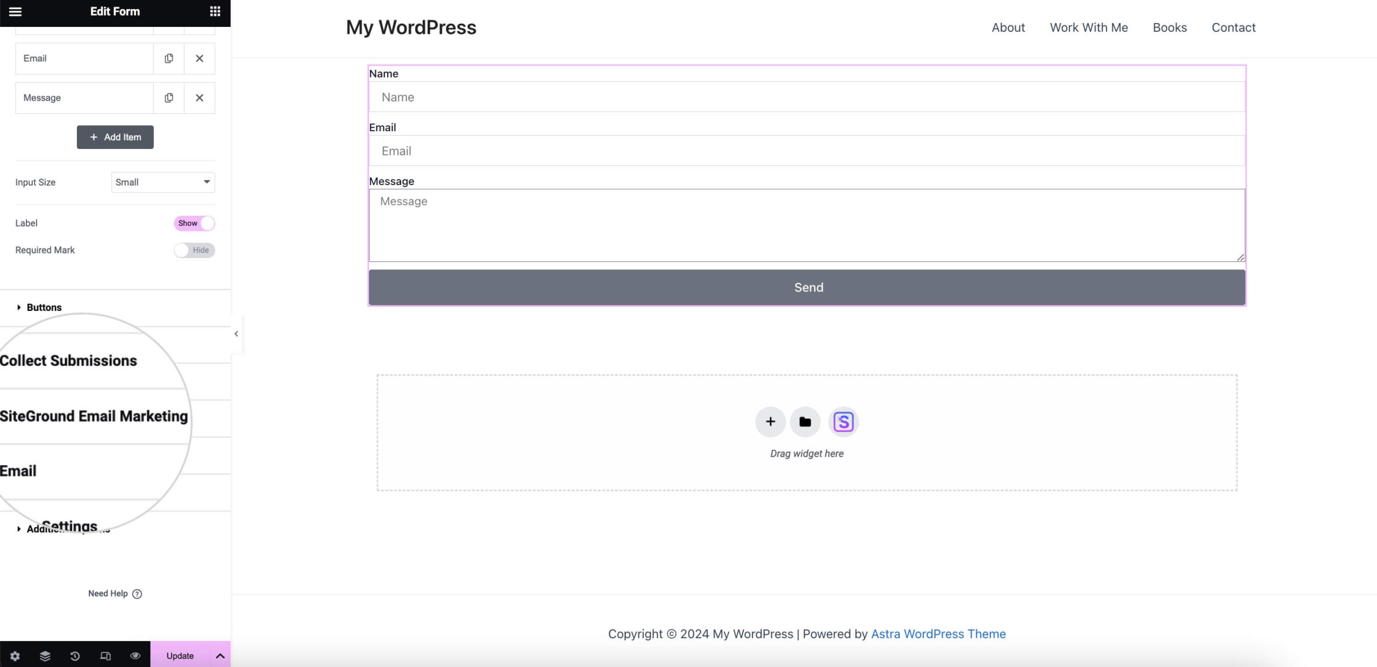The height and width of the screenshot is (667, 1377).
Task: Open the Work With Me menu item
Action: [x=1089, y=27]
